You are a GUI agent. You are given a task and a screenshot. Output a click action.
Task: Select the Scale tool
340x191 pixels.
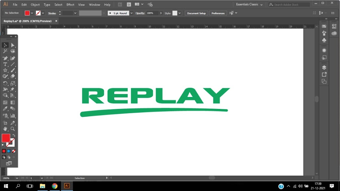point(13,83)
